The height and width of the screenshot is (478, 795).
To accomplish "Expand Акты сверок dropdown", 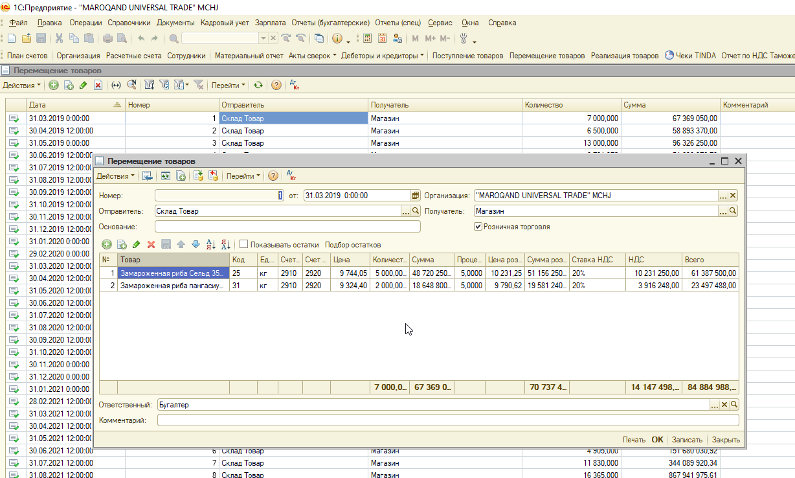I will click(313, 56).
